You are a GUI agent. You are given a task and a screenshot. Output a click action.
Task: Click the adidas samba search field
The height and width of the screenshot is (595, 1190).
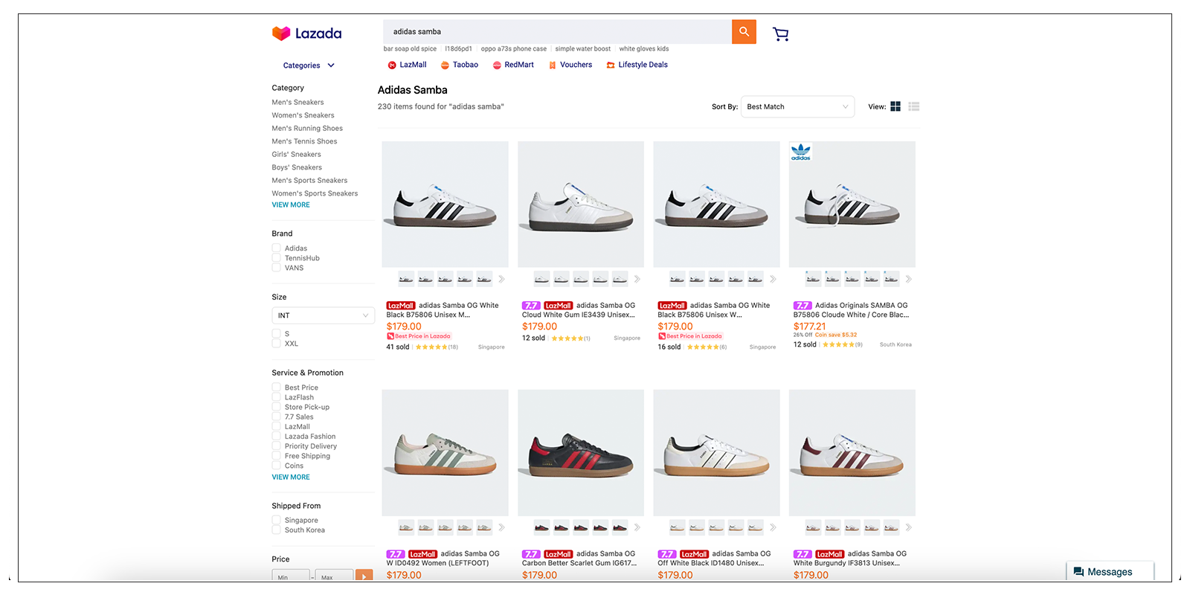[x=557, y=32]
